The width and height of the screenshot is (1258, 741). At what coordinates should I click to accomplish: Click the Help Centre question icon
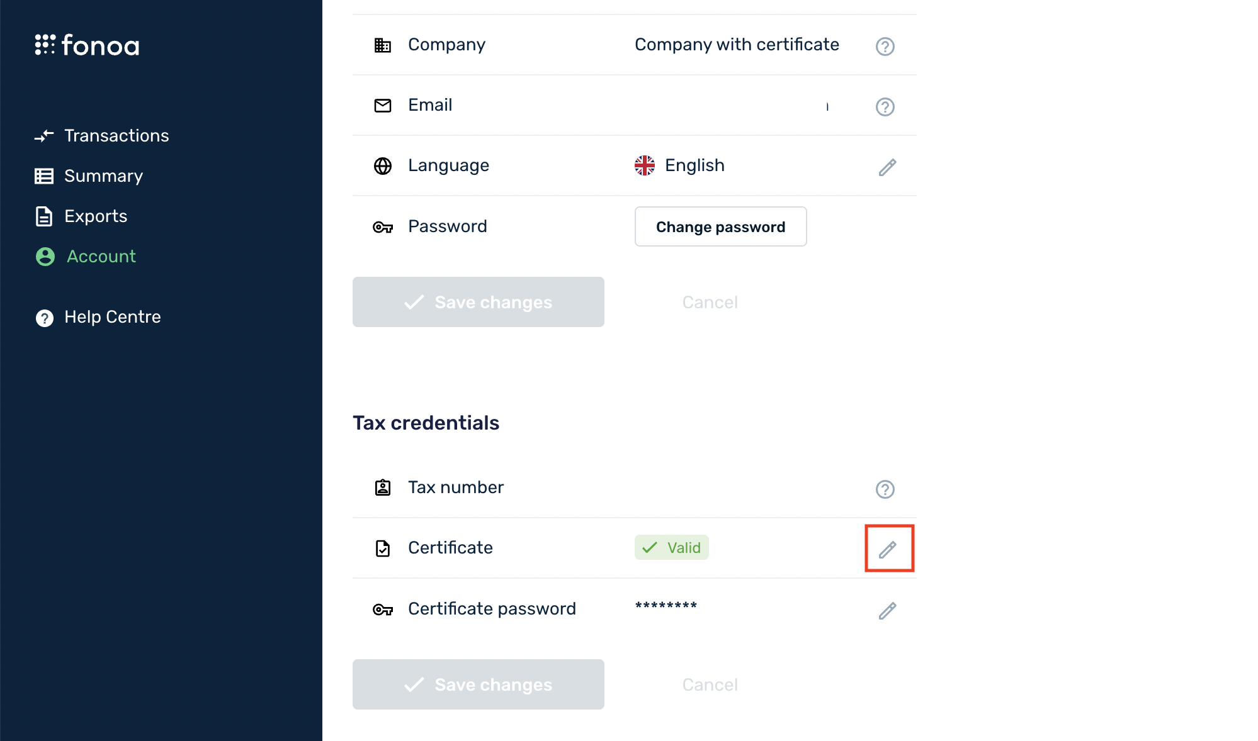coord(45,318)
